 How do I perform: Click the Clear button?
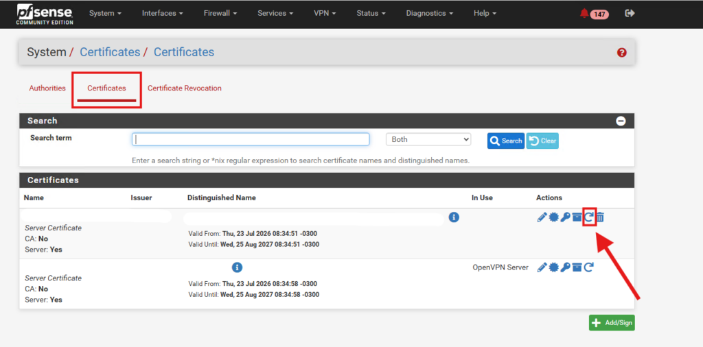click(x=542, y=141)
